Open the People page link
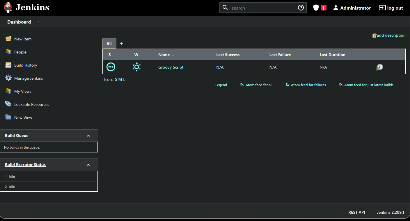The width and height of the screenshot is (410, 221). (20, 52)
